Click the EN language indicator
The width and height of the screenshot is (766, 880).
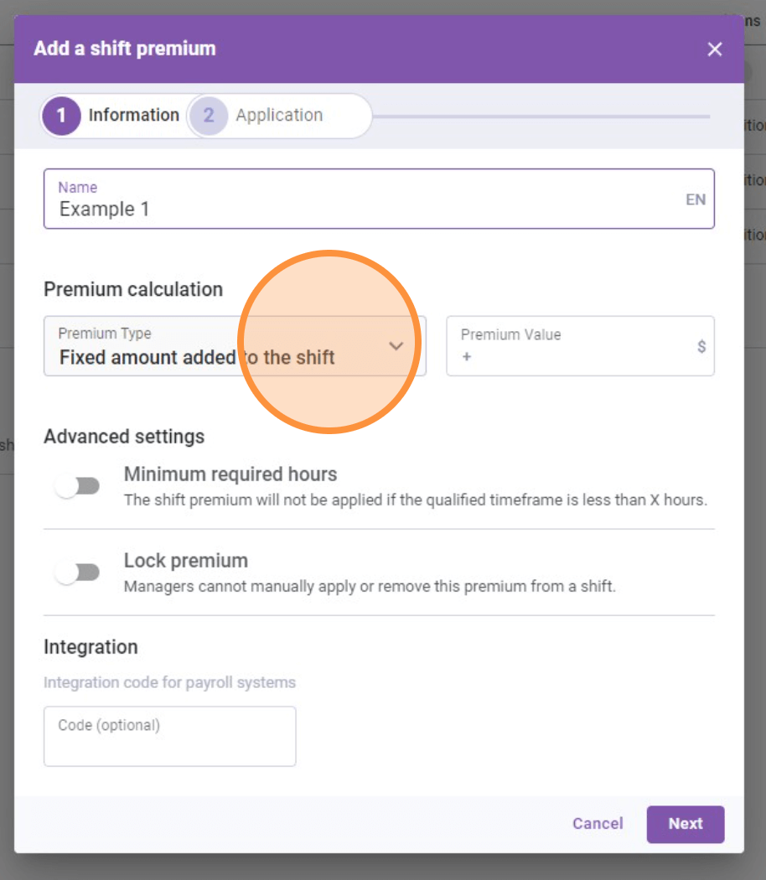695,199
